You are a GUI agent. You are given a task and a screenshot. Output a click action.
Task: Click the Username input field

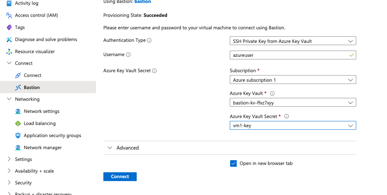(x=290, y=55)
